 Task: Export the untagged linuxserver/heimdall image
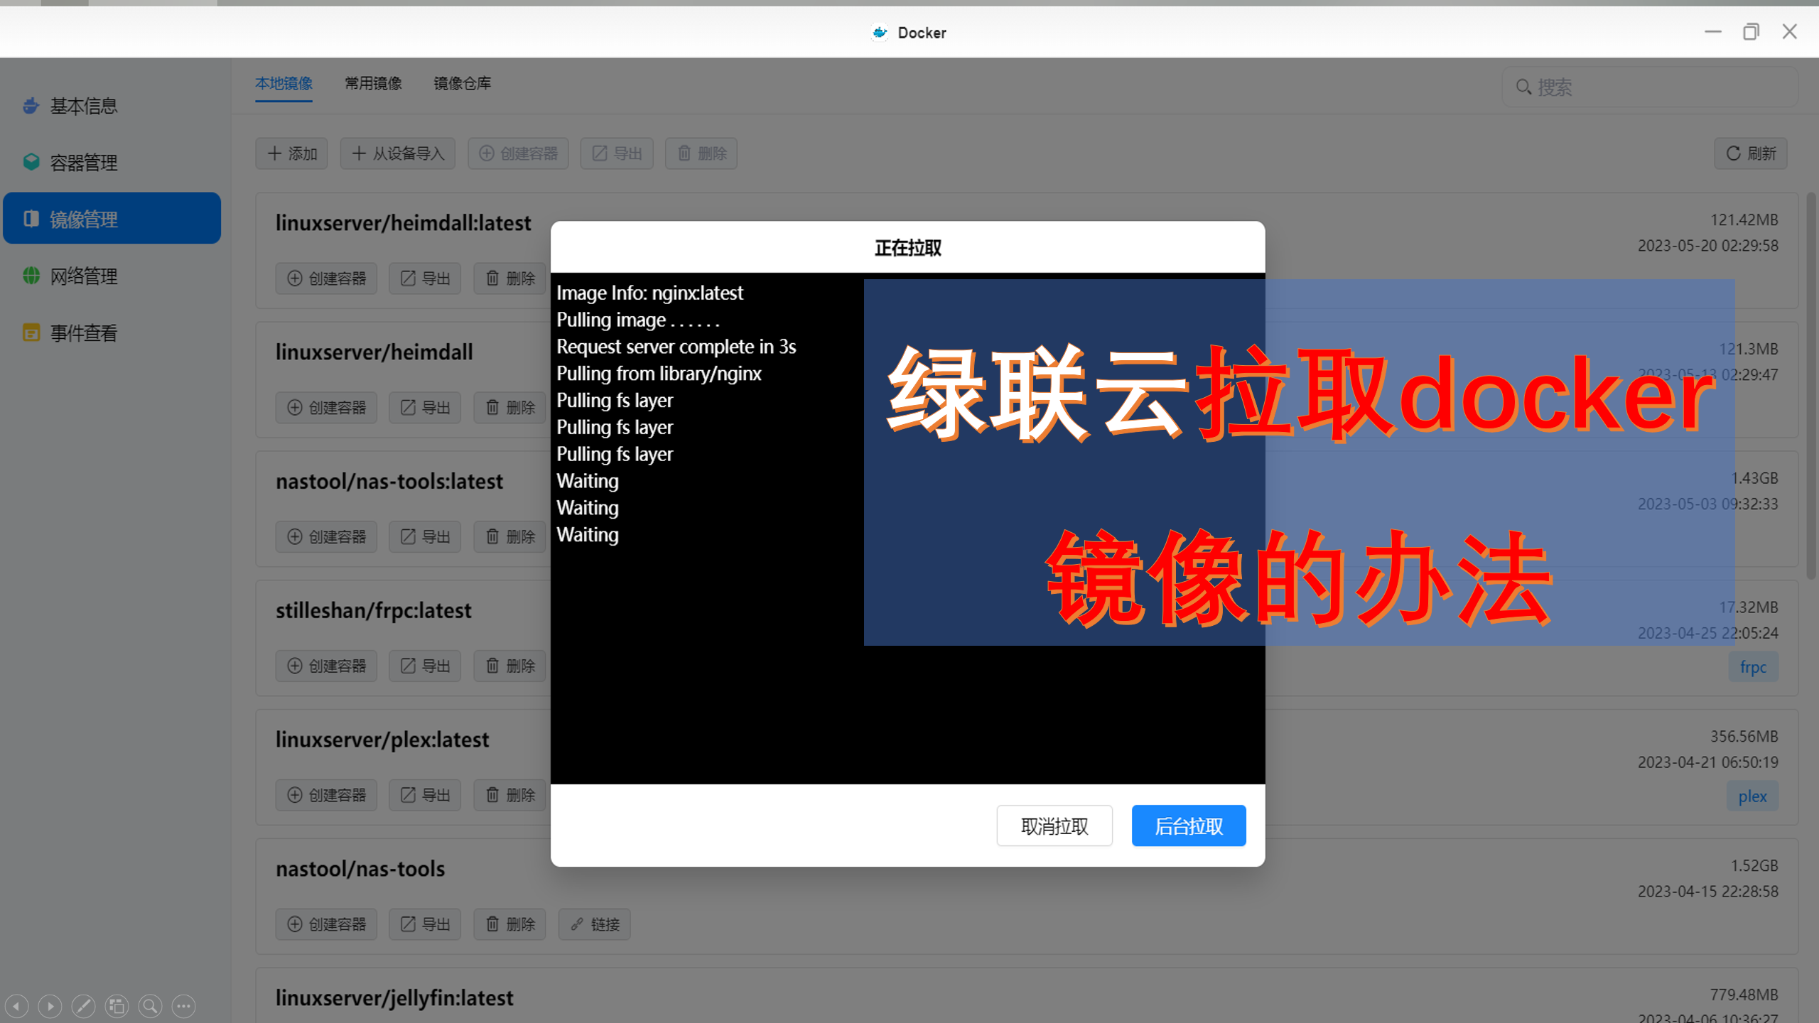425,408
